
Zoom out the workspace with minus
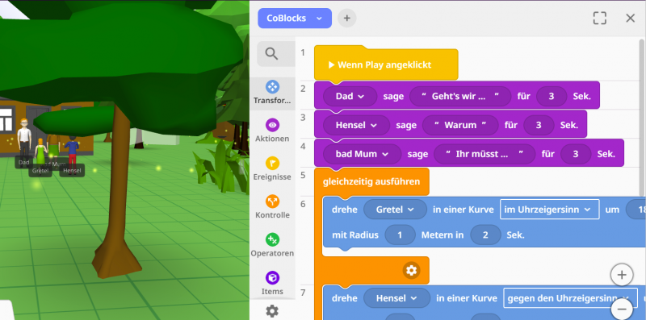click(x=622, y=309)
